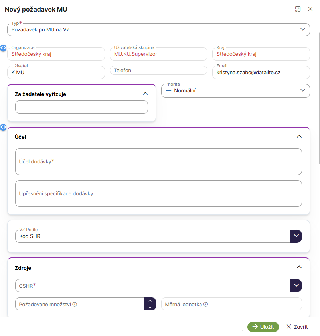The image size is (320, 336).
Task: Collapse the Účel section
Action: 299,136
